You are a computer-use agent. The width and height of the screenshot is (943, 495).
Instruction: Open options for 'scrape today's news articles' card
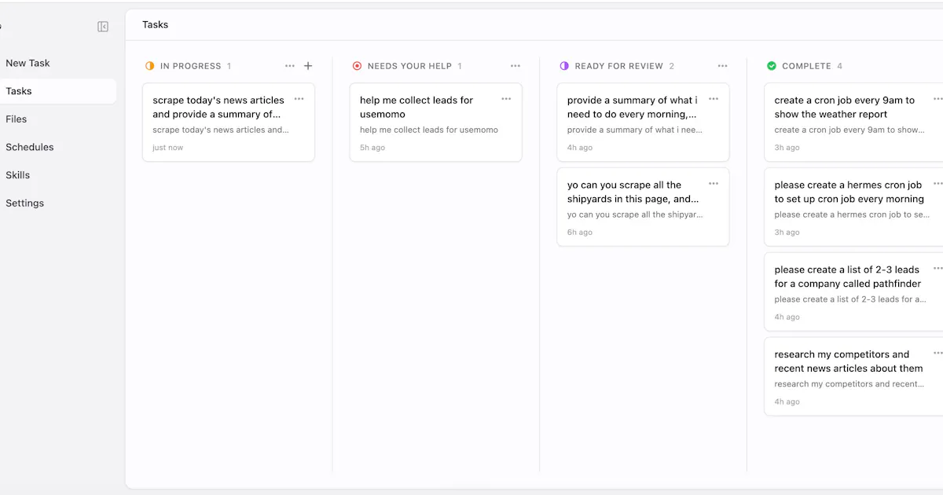[x=299, y=99]
